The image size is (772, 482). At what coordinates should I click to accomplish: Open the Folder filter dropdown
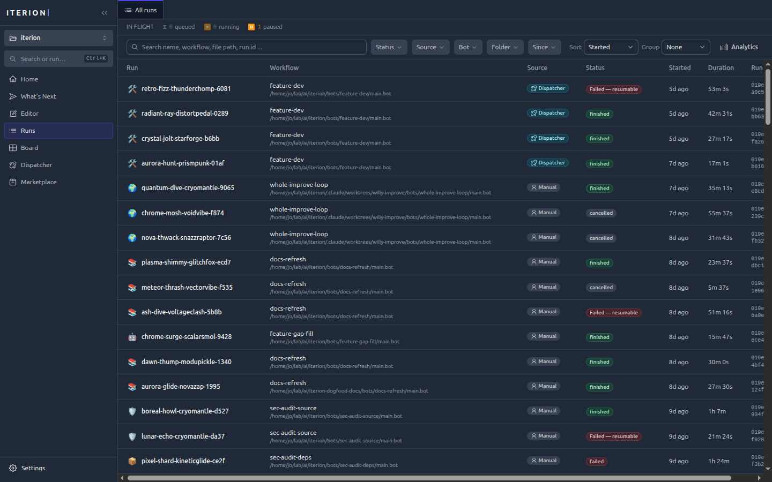point(505,47)
